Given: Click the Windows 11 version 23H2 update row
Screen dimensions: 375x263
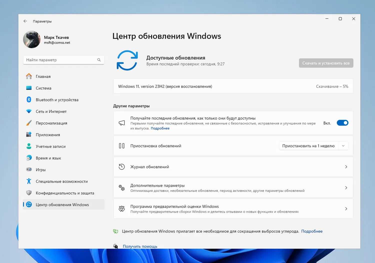Looking at the screenshot, I should [x=233, y=86].
